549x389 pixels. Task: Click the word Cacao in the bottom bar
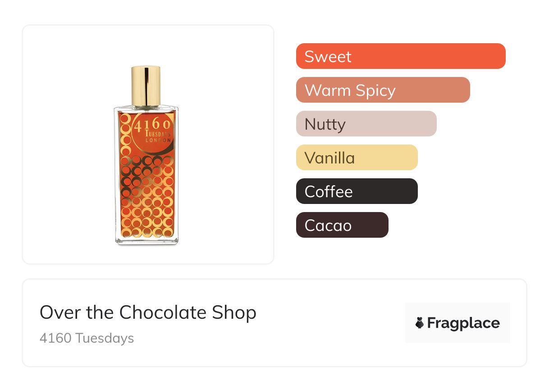click(328, 226)
